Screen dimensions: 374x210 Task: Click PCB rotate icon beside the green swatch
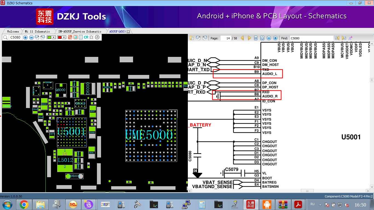click(x=43, y=37)
